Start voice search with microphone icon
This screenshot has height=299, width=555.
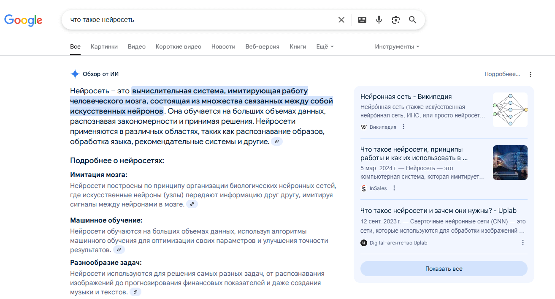click(x=379, y=20)
